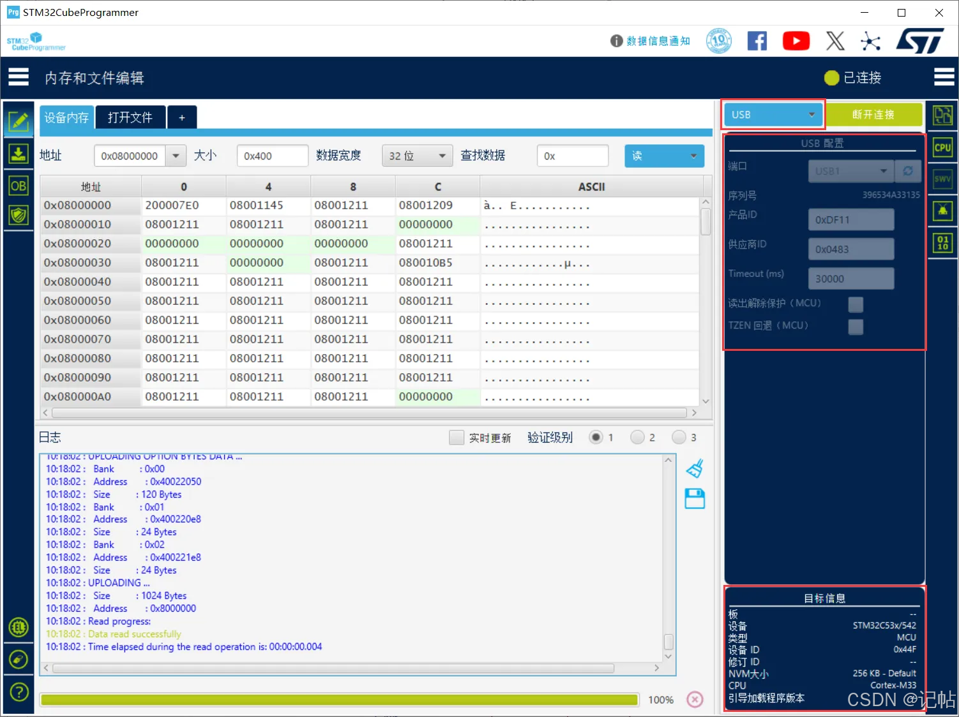This screenshot has width=959, height=717.
Task: Cancel operation with the red X icon
Action: tap(695, 700)
